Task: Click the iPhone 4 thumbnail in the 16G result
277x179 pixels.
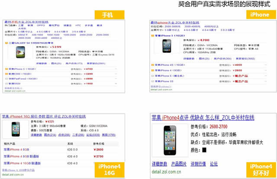Action: [16, 128]
